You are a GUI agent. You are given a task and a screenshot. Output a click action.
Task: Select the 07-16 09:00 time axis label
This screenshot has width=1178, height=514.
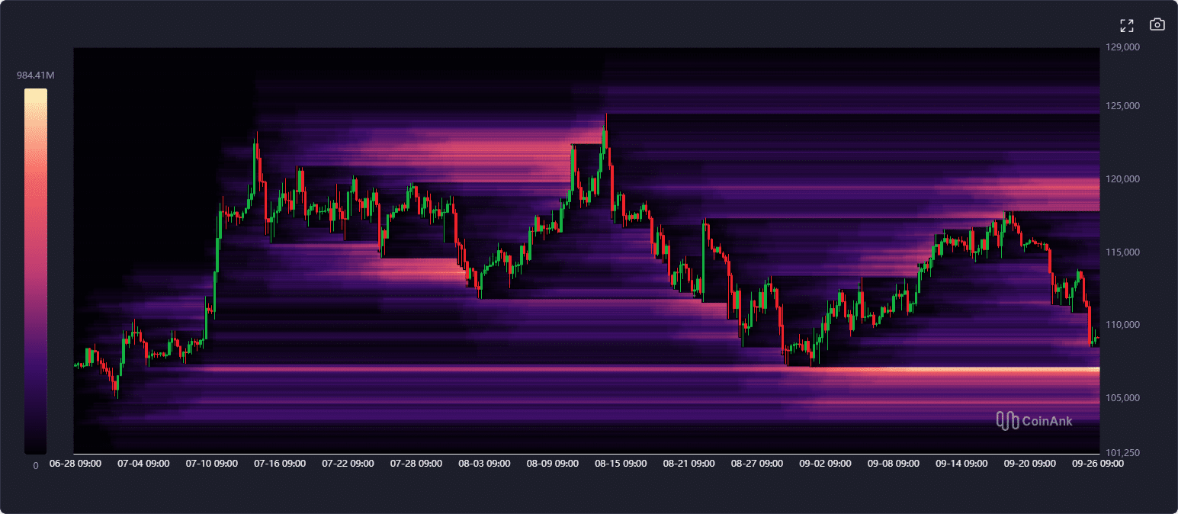click(x=280, y=463)
